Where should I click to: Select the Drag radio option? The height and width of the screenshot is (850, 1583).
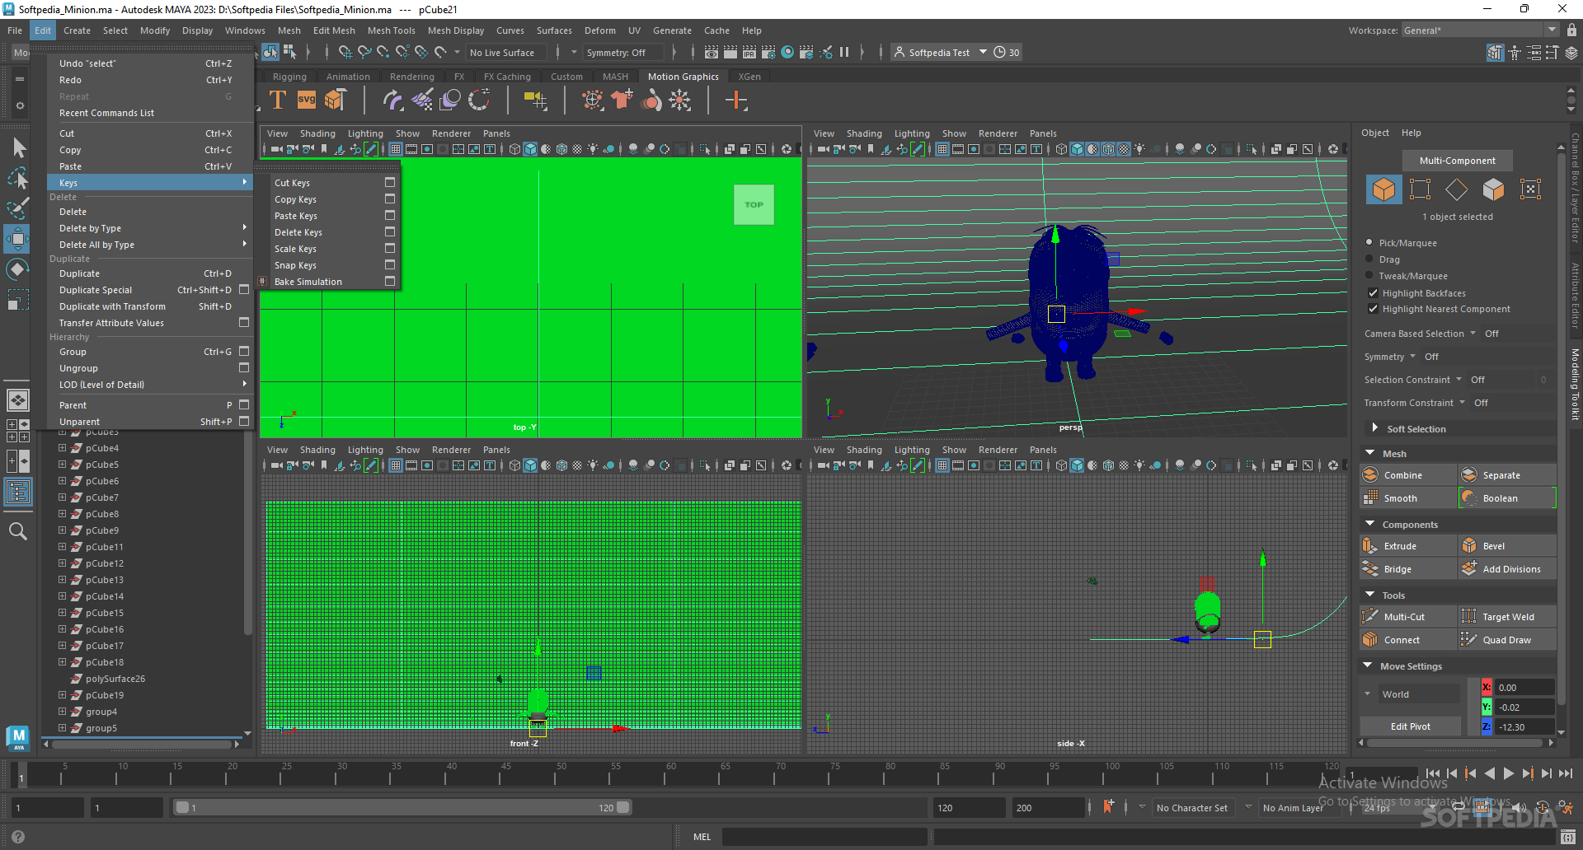[1369, 259]
